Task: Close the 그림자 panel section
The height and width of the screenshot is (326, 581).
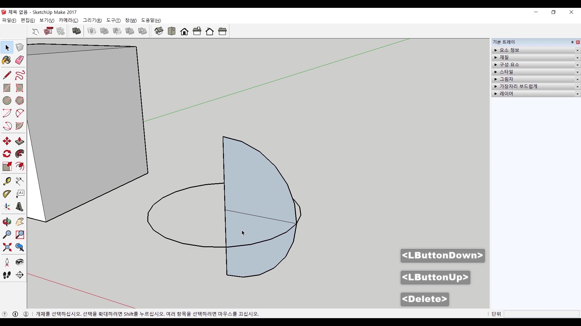Action: [578, 79]
